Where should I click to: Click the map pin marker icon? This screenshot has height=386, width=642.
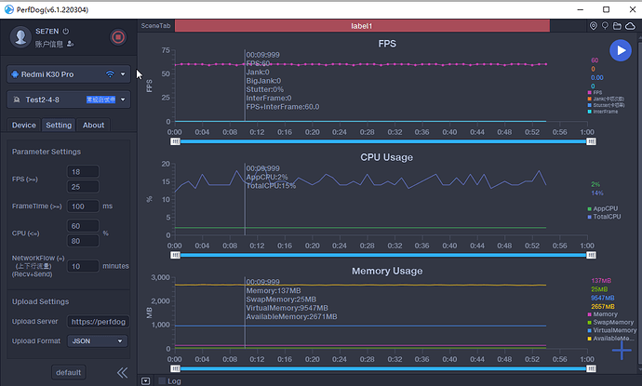point(606,26)
